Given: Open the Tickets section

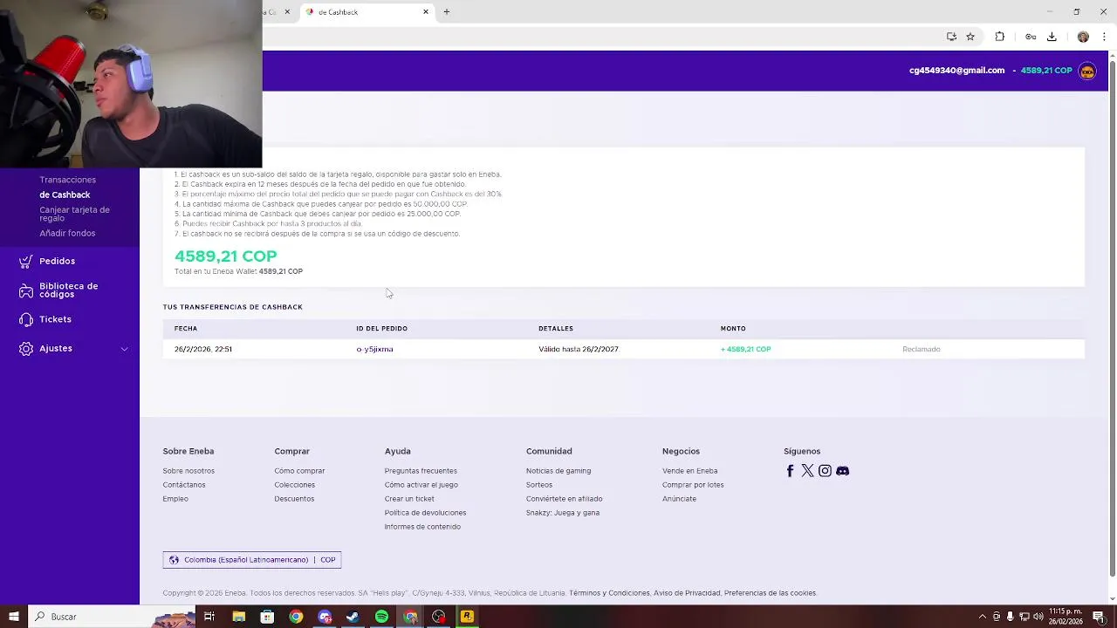Looking at the screenshot, I should pyautogui.click(x=55, y=319).
